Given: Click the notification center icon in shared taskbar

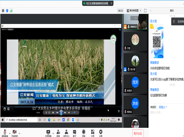Looking at the screenshot, I should 119,120.
